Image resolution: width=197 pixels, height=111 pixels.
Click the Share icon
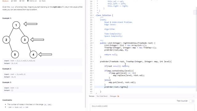pyautogui.click(x=40, y=1)
